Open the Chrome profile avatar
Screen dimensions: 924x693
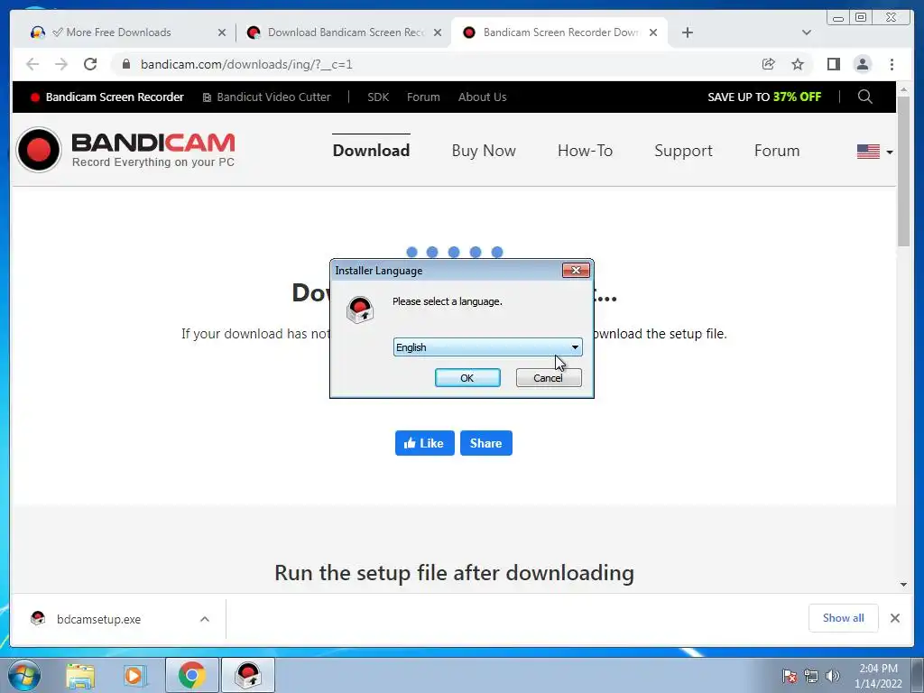point(862,64)
